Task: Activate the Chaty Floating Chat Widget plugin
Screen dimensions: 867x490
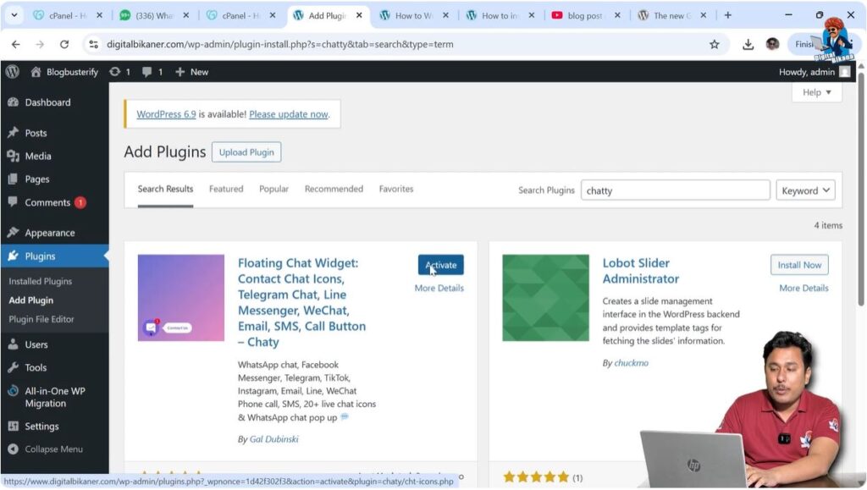Action: (440, 265)
